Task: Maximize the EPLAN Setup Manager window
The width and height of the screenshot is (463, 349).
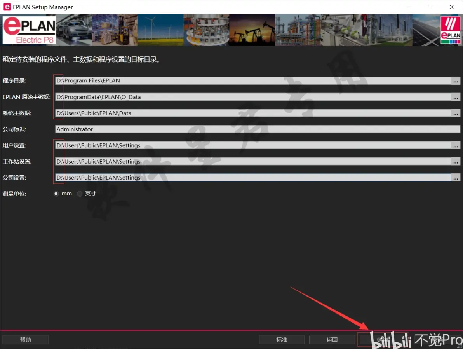Action: [x=430, y=7]
